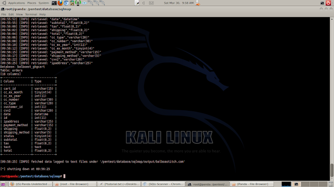
Task: Launch the terminal from the top panel icon
Action: pyautogui.click(x=54, y=3)
